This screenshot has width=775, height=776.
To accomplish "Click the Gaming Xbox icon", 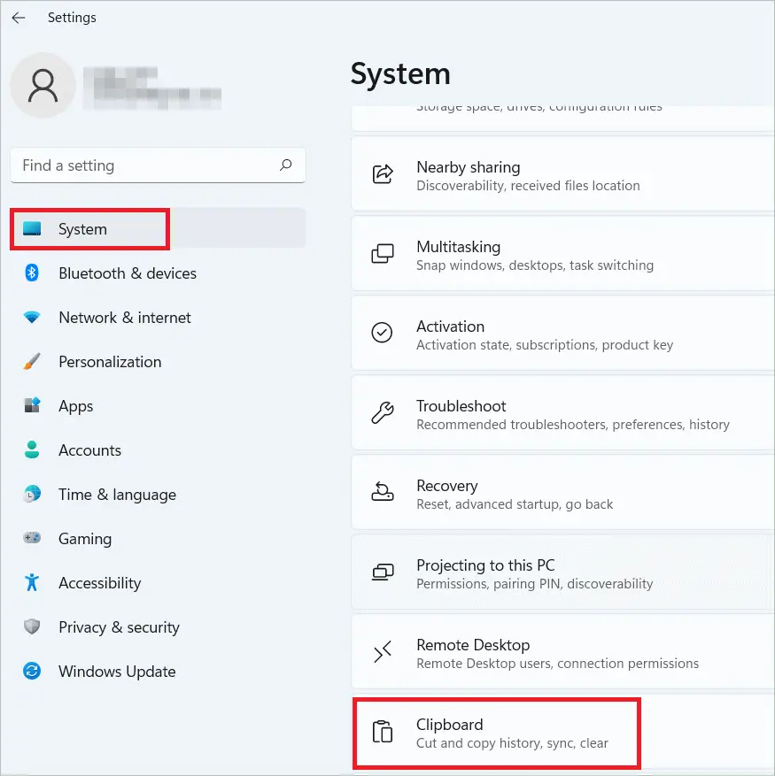I will click(35, 539).
